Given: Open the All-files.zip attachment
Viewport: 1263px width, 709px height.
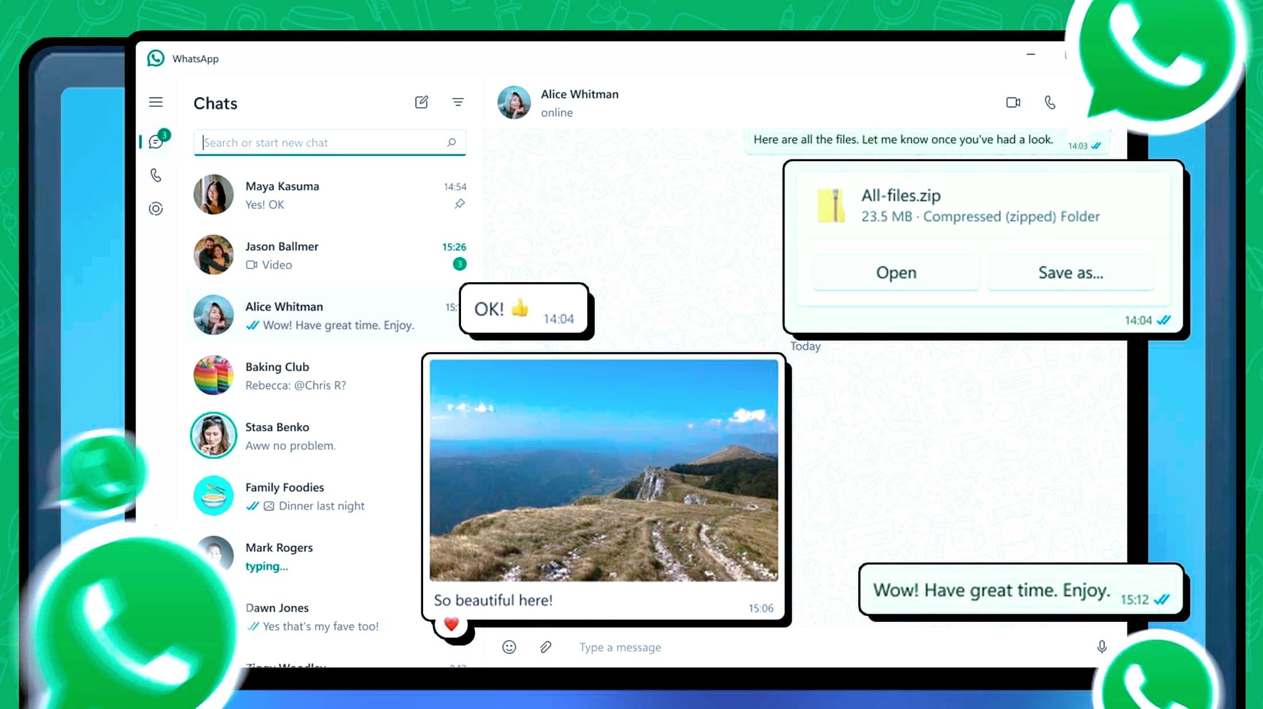Looking at the screenshot, I should pyautogui.click(x=896, y=272).
